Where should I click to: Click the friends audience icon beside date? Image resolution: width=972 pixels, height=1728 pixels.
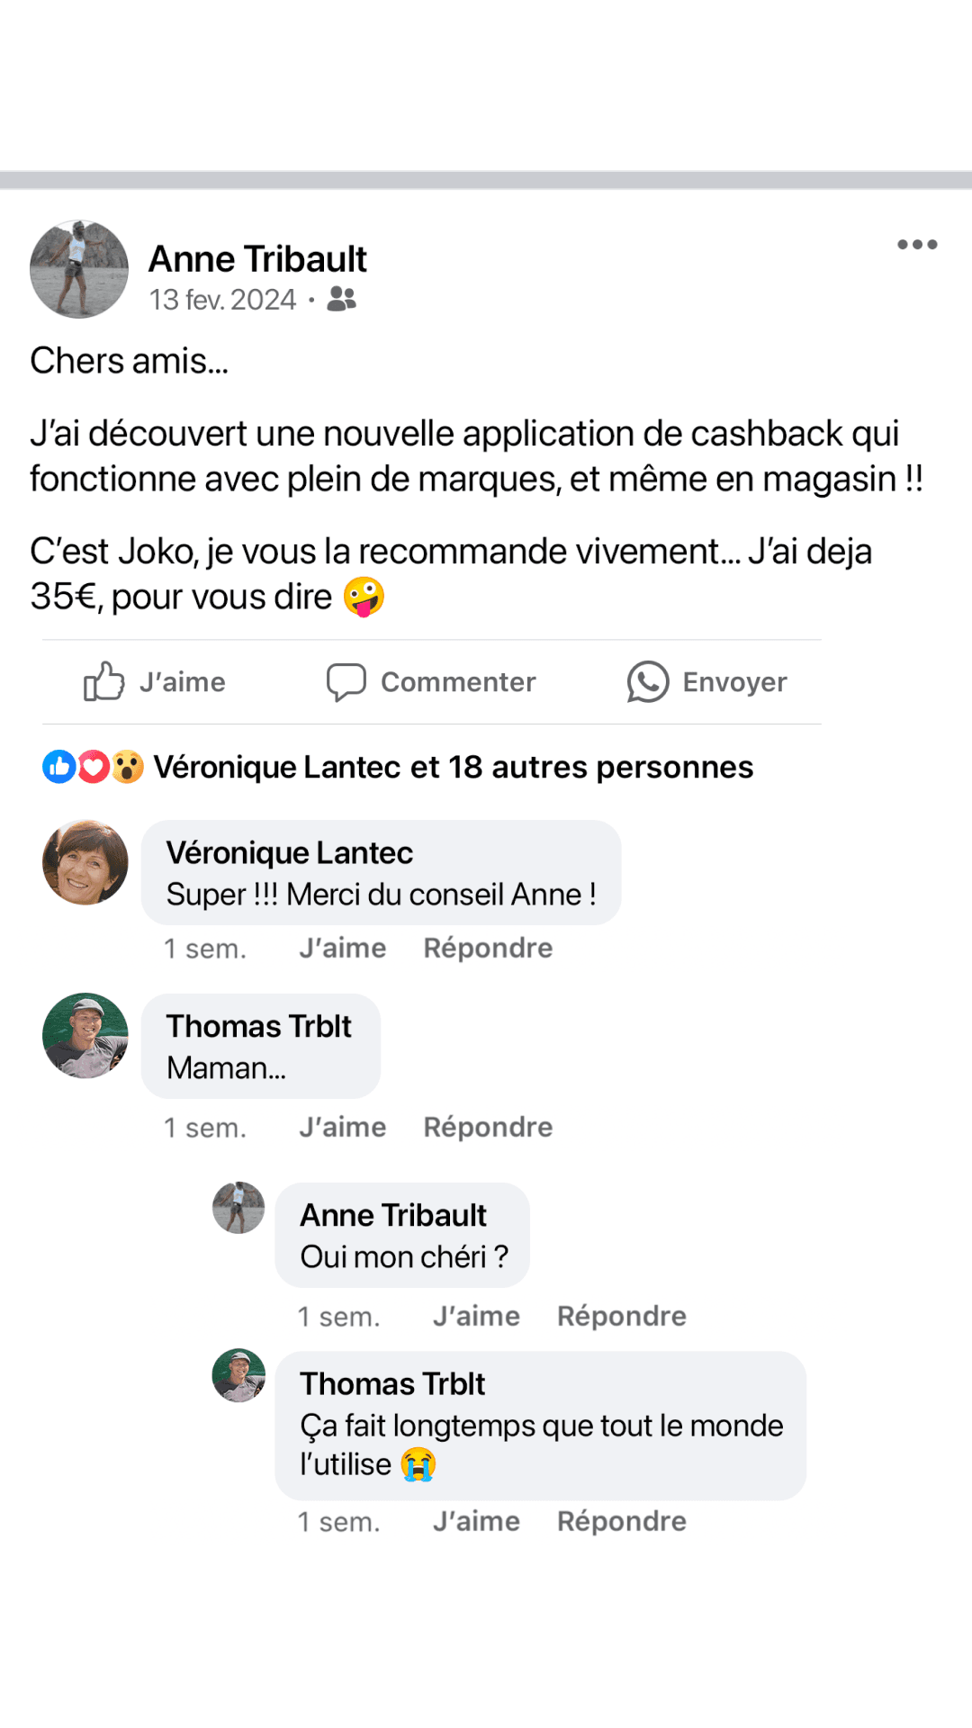coord(341,299)
